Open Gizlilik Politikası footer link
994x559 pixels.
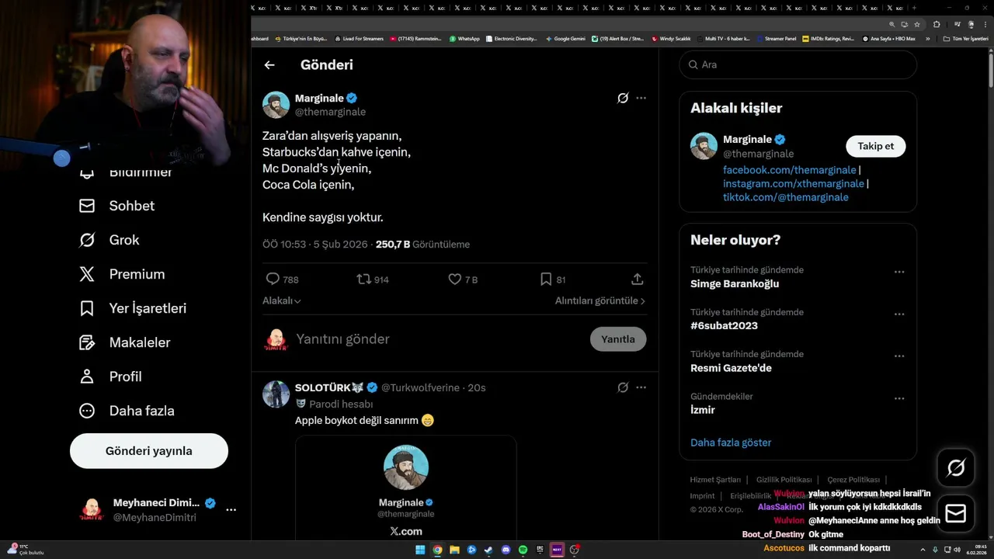[x=784, y=480]
